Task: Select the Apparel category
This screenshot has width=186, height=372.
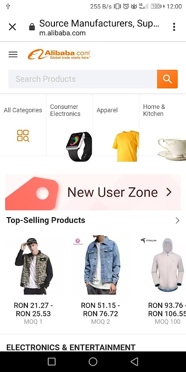Action: coord(116,125)
